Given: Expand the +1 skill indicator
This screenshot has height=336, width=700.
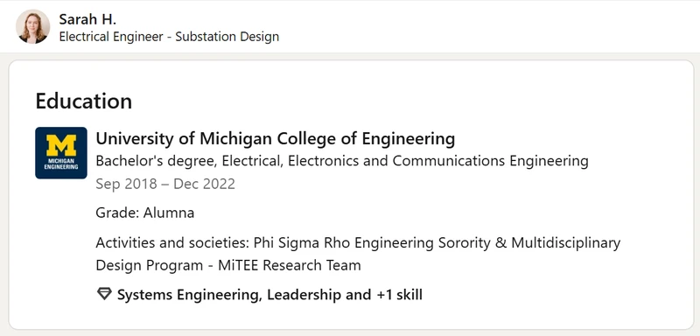Looking at the screenshot, I should 400,295.
